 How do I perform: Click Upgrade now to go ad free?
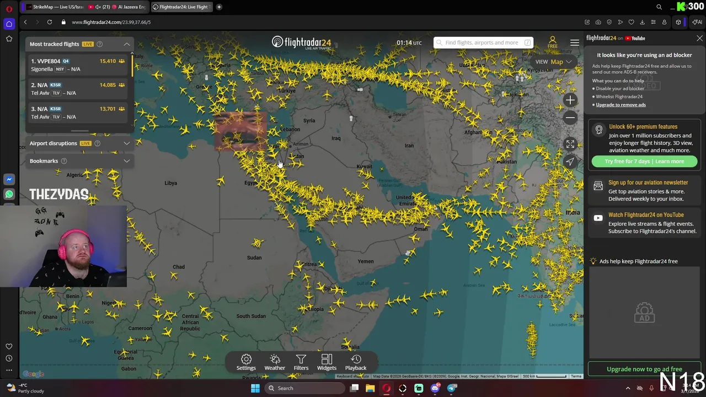click(x=644, y=369)
